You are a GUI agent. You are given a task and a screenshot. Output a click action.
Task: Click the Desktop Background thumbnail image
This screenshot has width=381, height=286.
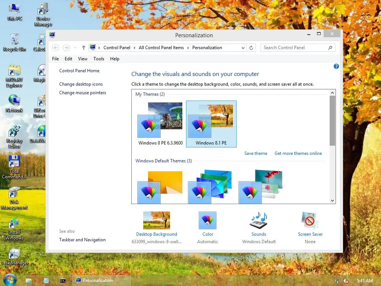(x=157, y=220)
